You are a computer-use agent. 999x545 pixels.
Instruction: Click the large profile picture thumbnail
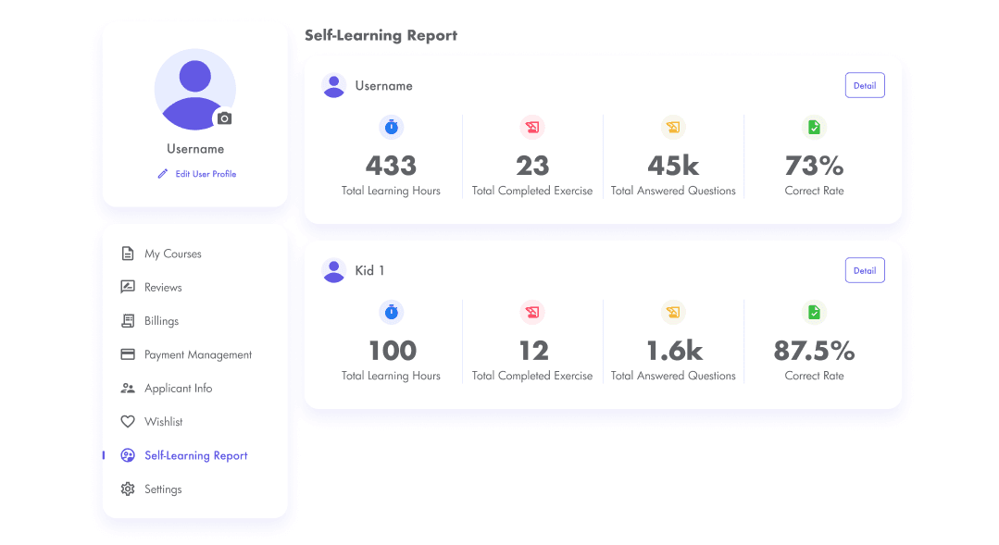tap(194, 90)
